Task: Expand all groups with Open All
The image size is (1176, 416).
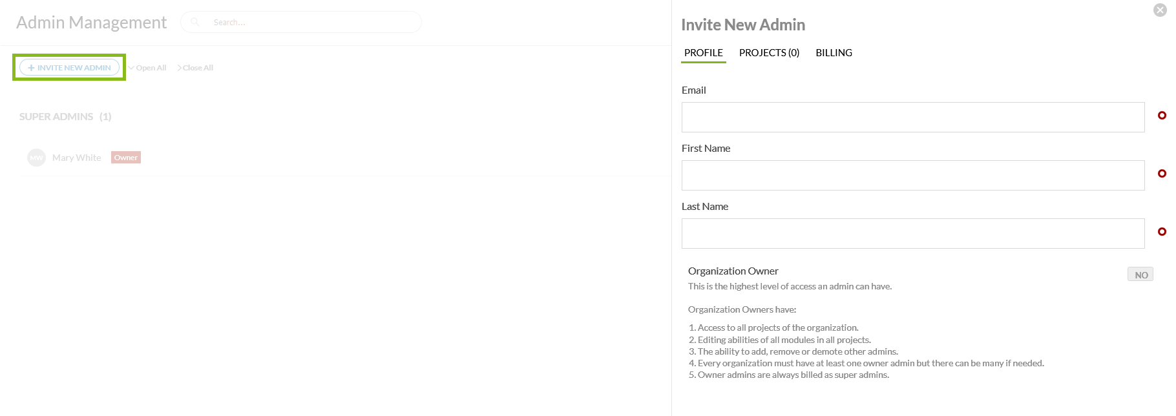Action: pyautogui.click(x=148, y=68)
